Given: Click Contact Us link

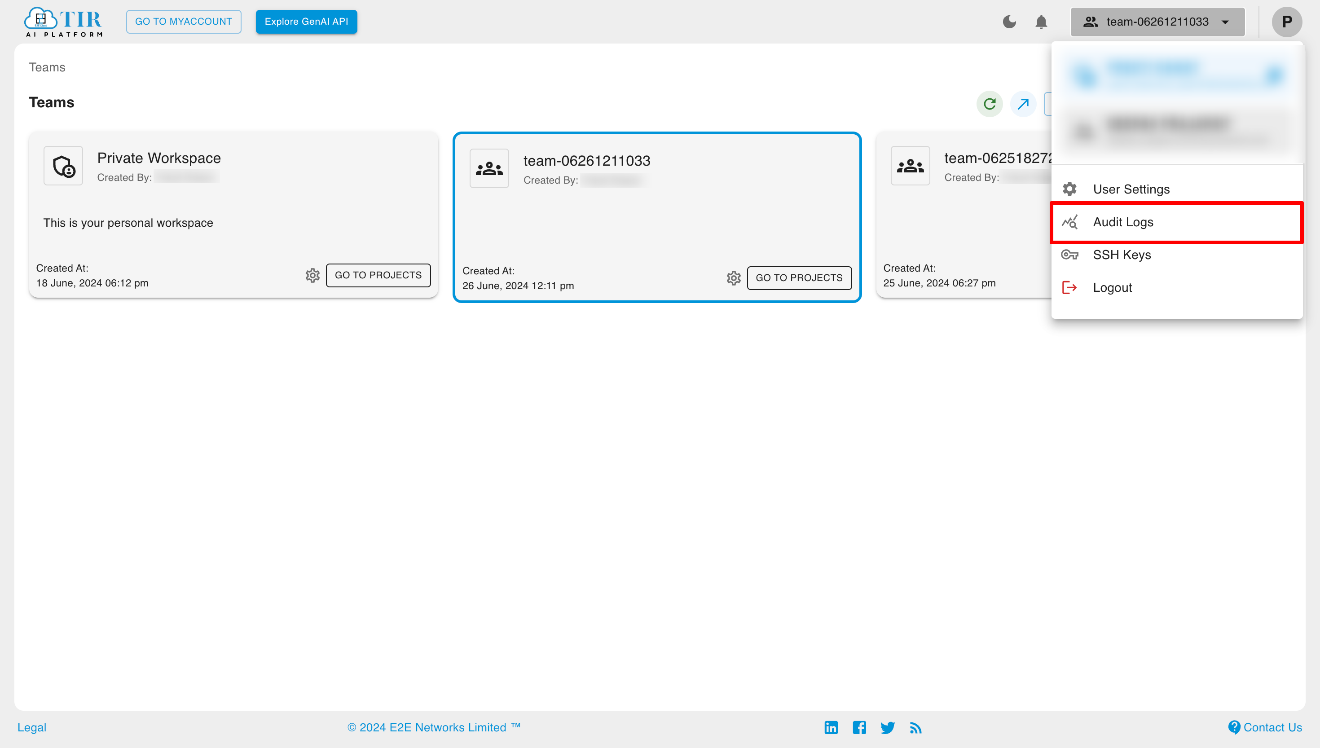Looking at the screenshot, I should pos(1264,727).
